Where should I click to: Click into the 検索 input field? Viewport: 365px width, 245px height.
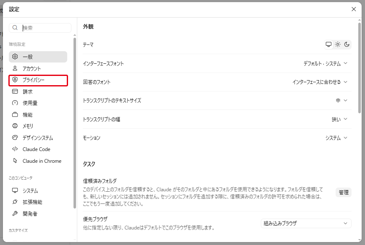click(x=40, y=28)
